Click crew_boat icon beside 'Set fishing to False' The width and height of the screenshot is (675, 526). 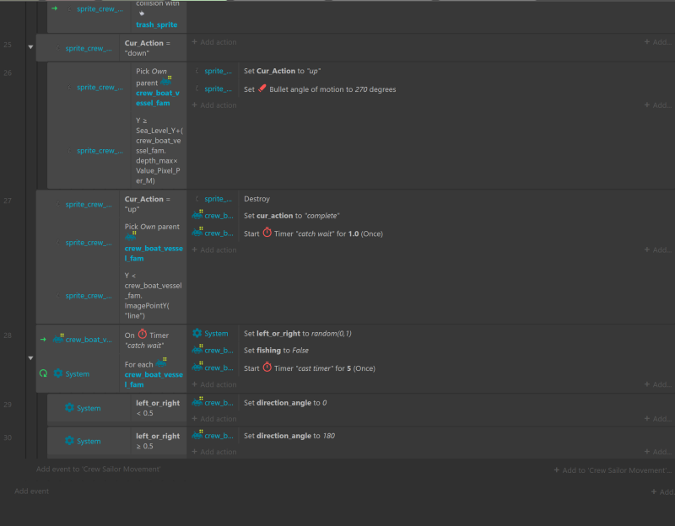pyautogui.click(x=197, y=351)
